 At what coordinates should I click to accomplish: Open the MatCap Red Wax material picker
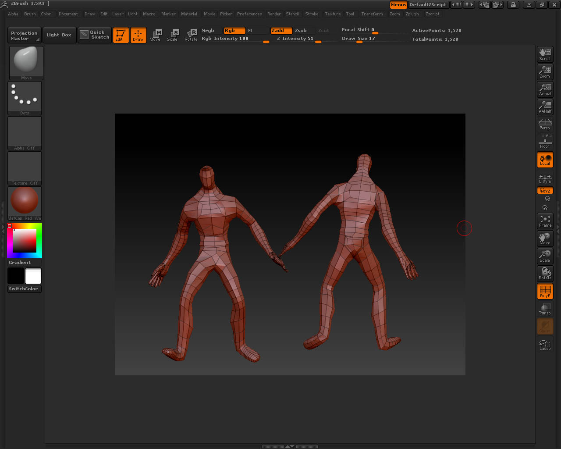point(25,203)
